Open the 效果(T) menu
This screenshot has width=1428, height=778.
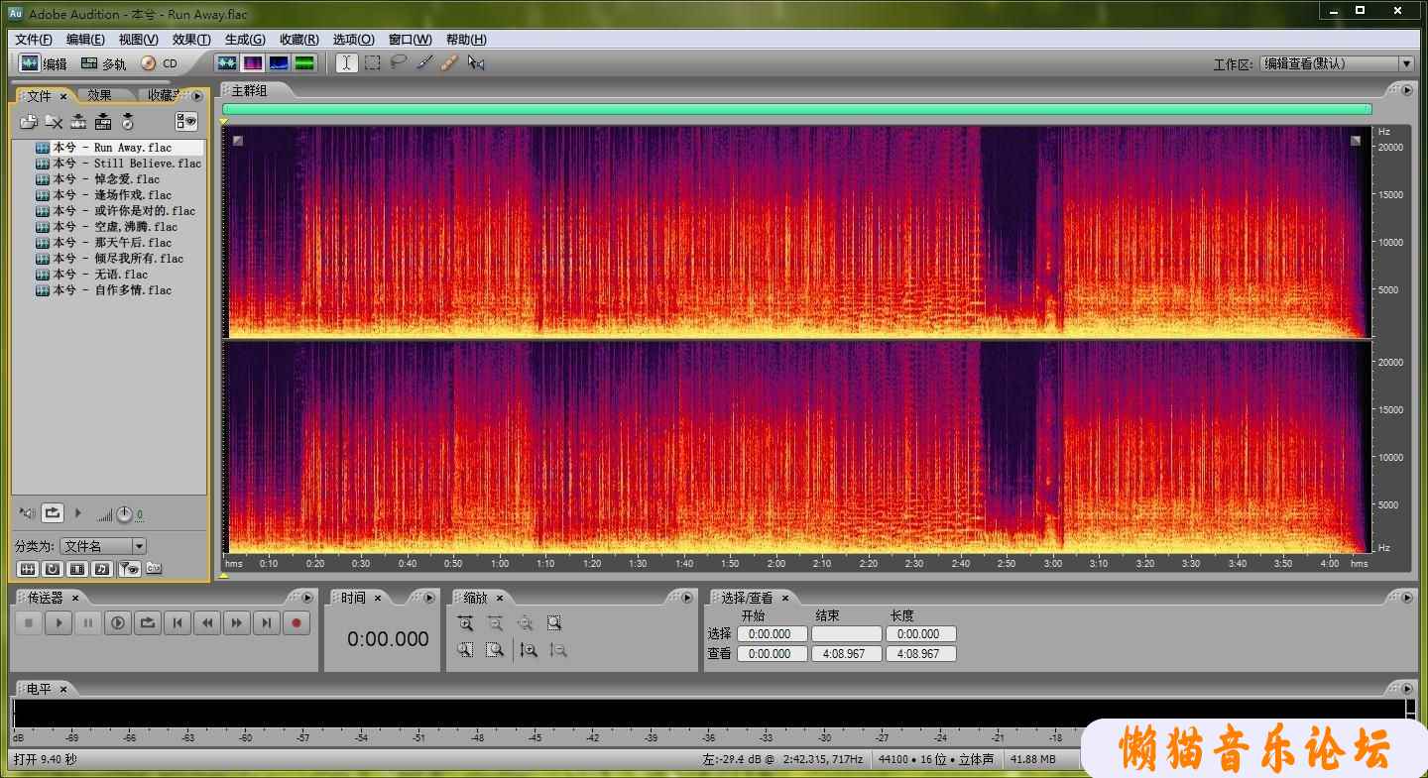[x=191, y=40]
